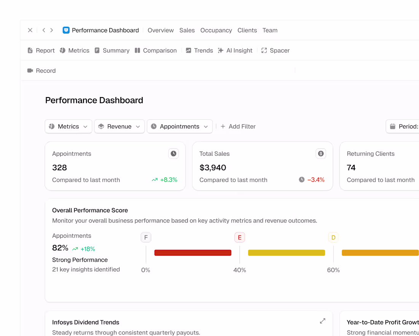Click the Report document icon
419x336 pixels.
30,51
